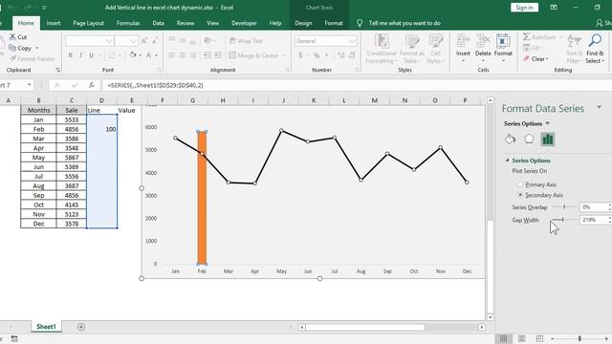
Task: Click the Sort & Filter icon
Action: tap(574, 40)
